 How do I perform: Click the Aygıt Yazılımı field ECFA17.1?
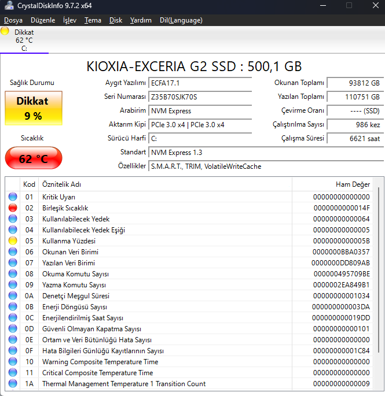[200, 83]
